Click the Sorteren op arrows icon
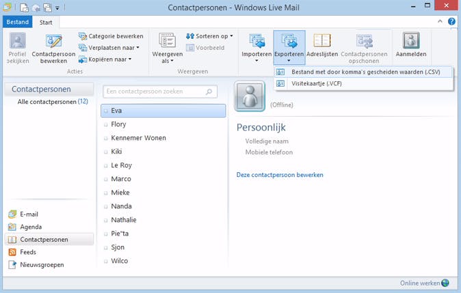The height and width of the screenshot is (293, 461). point(190,36)
